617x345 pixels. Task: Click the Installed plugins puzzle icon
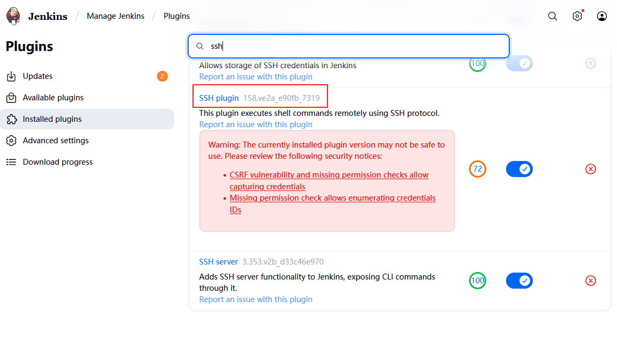click(x=11, y=119)
